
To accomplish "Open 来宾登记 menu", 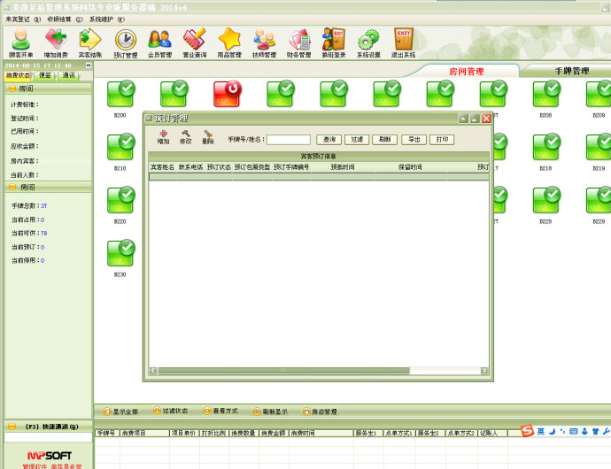I will click(23, 19).
